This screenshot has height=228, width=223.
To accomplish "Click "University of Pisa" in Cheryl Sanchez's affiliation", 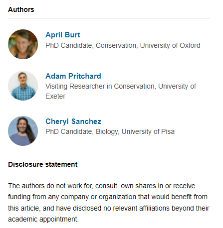I will [x=148, y=131].
